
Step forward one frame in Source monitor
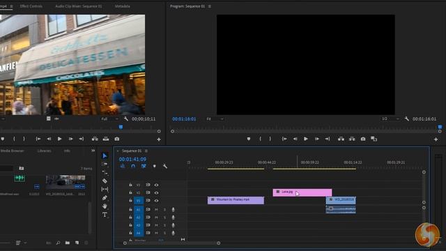coord(70,139)
